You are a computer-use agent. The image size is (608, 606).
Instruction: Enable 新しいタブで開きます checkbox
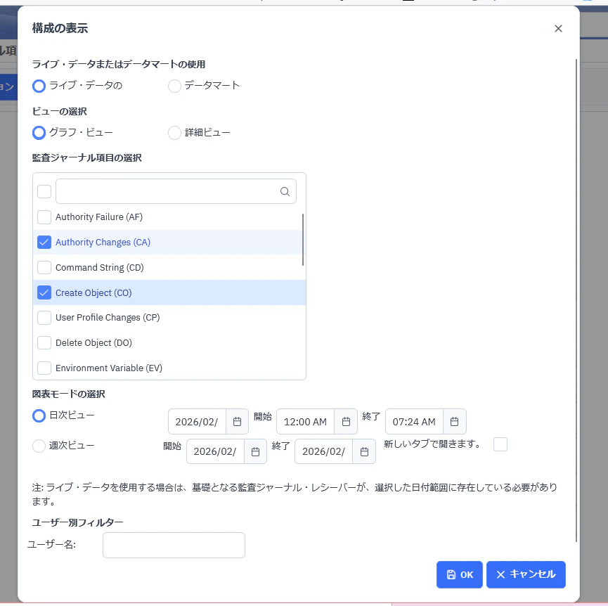500,444
